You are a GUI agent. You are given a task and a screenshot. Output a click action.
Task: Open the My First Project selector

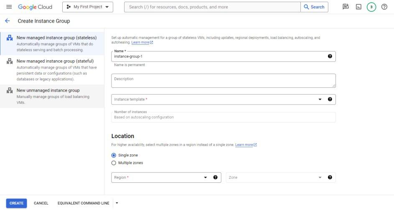[x=88, y=7]
